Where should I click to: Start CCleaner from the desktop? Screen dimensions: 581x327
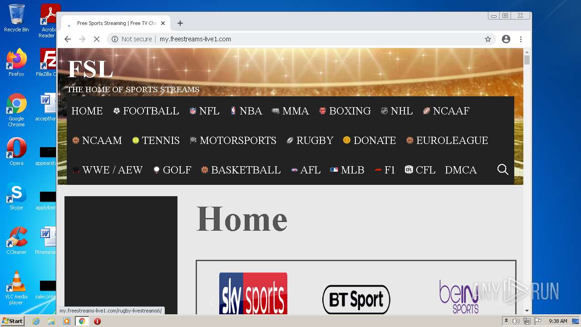16,241
